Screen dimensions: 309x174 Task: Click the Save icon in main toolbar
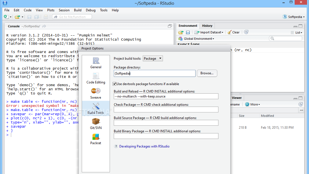tap(29, 17)
